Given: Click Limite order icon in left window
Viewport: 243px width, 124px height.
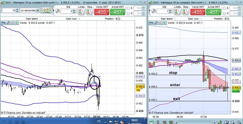Looking at the screenshot, I should click(x=81, y=12).
